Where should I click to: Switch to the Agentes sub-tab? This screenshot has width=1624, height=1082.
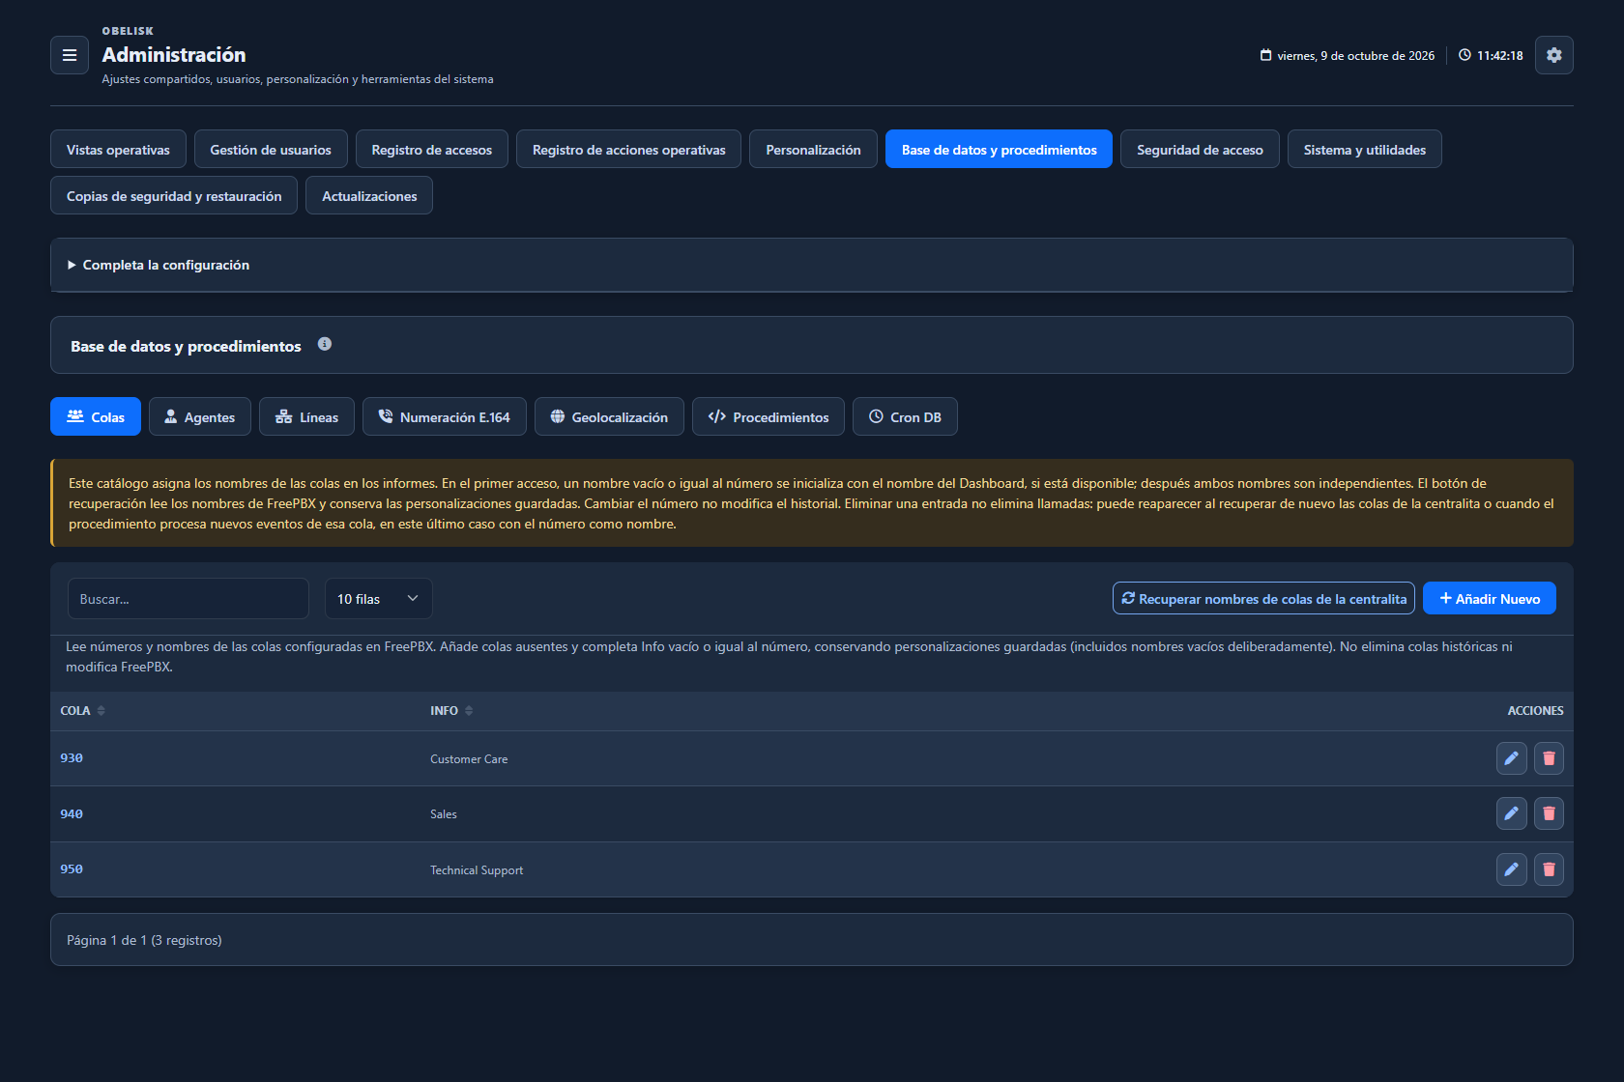coord(200,417)
